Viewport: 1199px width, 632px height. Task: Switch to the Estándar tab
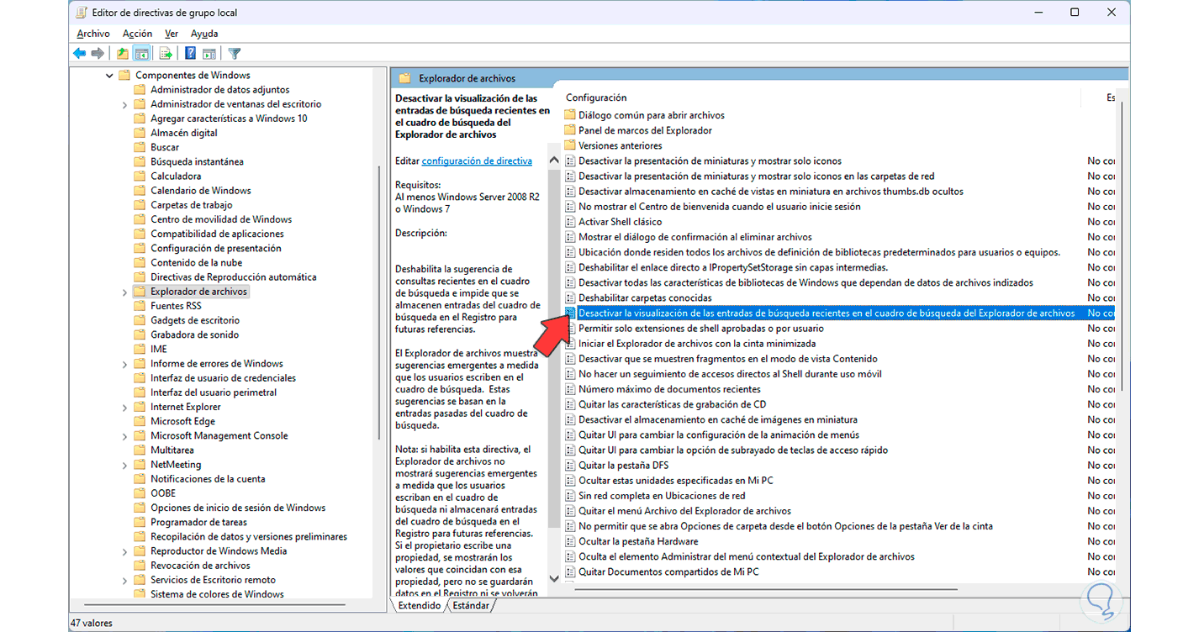(471, 605)
